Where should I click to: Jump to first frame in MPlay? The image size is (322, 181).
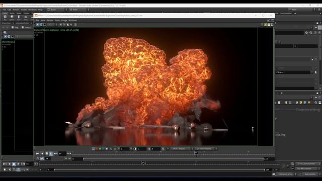(x=38, y=153)
